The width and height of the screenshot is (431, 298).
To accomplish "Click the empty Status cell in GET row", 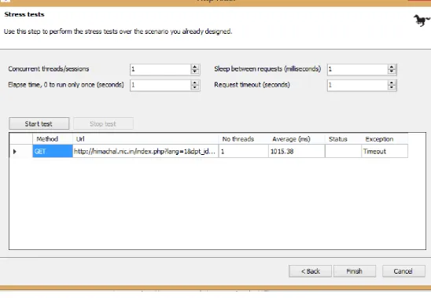I will pyautogui.click(x=343, y=151).
